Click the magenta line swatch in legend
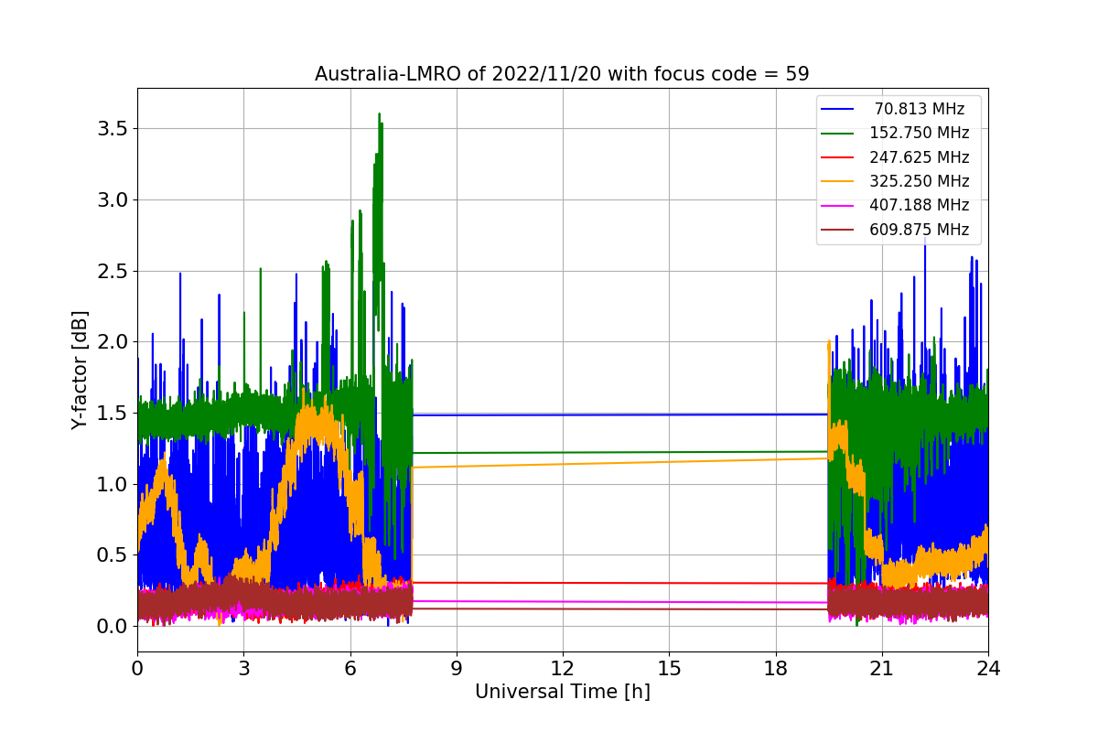The image size is (1098, 732). [x=837, y=206]
